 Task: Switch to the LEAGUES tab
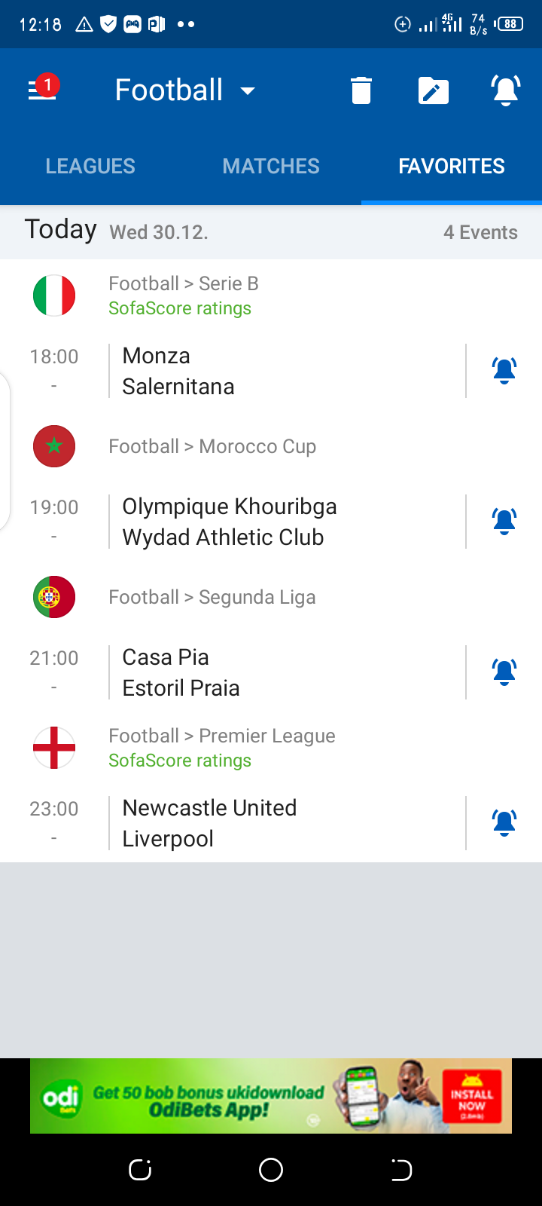90,166
